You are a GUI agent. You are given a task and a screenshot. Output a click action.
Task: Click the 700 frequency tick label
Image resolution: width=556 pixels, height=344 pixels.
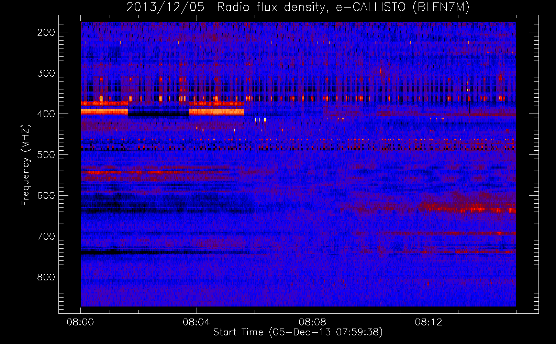point(46,236)
